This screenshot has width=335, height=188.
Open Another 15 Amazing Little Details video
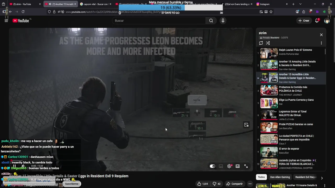291,65
